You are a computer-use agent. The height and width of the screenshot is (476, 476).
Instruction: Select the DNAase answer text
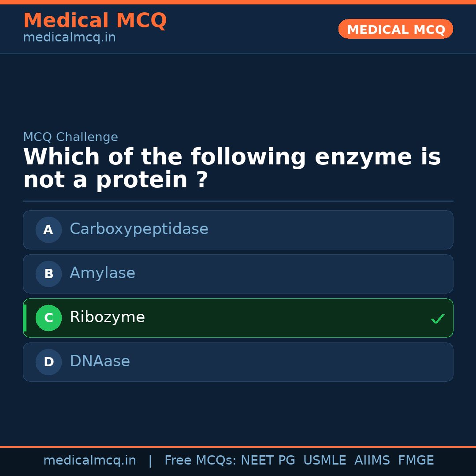[100, 361]
